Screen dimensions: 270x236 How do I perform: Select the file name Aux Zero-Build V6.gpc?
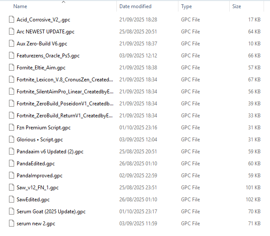point(42,44)
